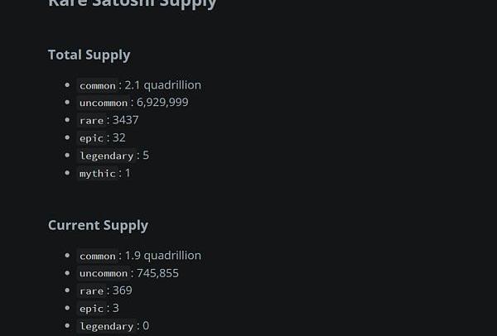Click the "uncommon" code label under Current Supply

[x=104, y=273]
